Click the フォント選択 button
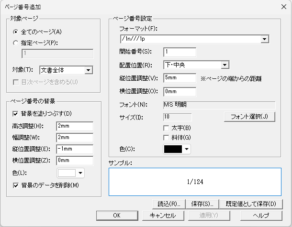 coord(249,117)
